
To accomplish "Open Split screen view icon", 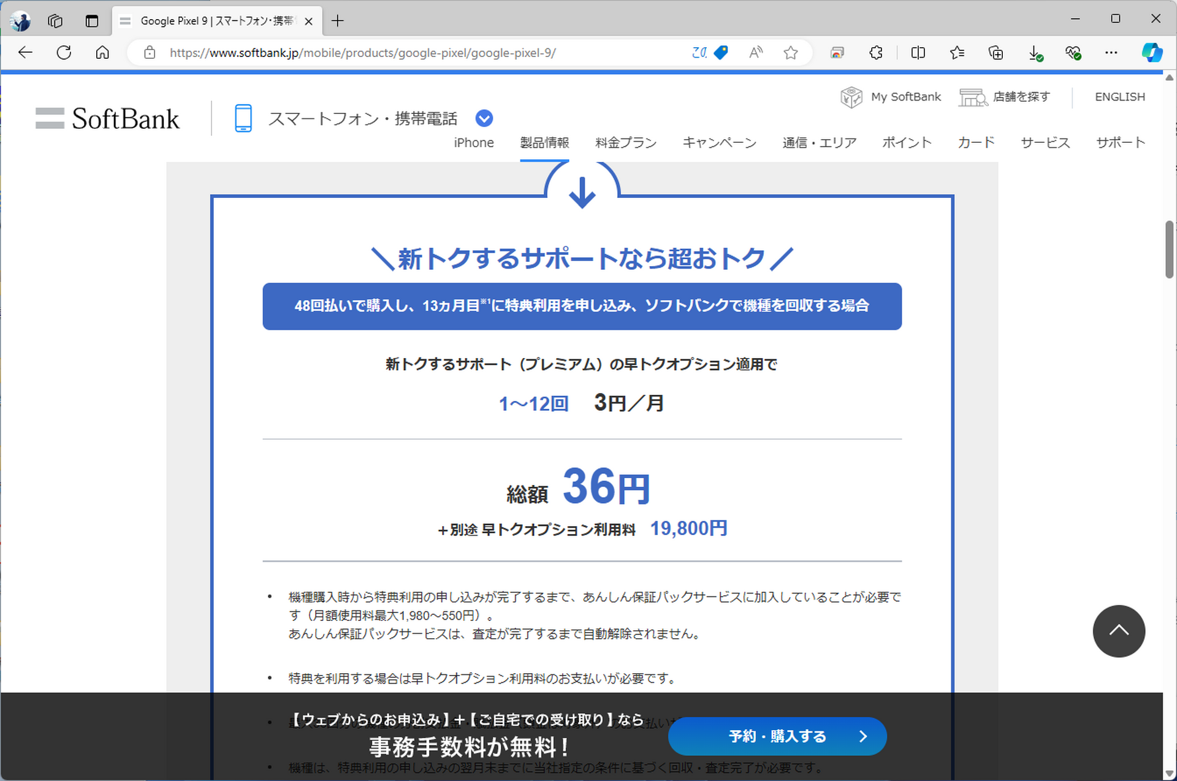I will (918, 53).
